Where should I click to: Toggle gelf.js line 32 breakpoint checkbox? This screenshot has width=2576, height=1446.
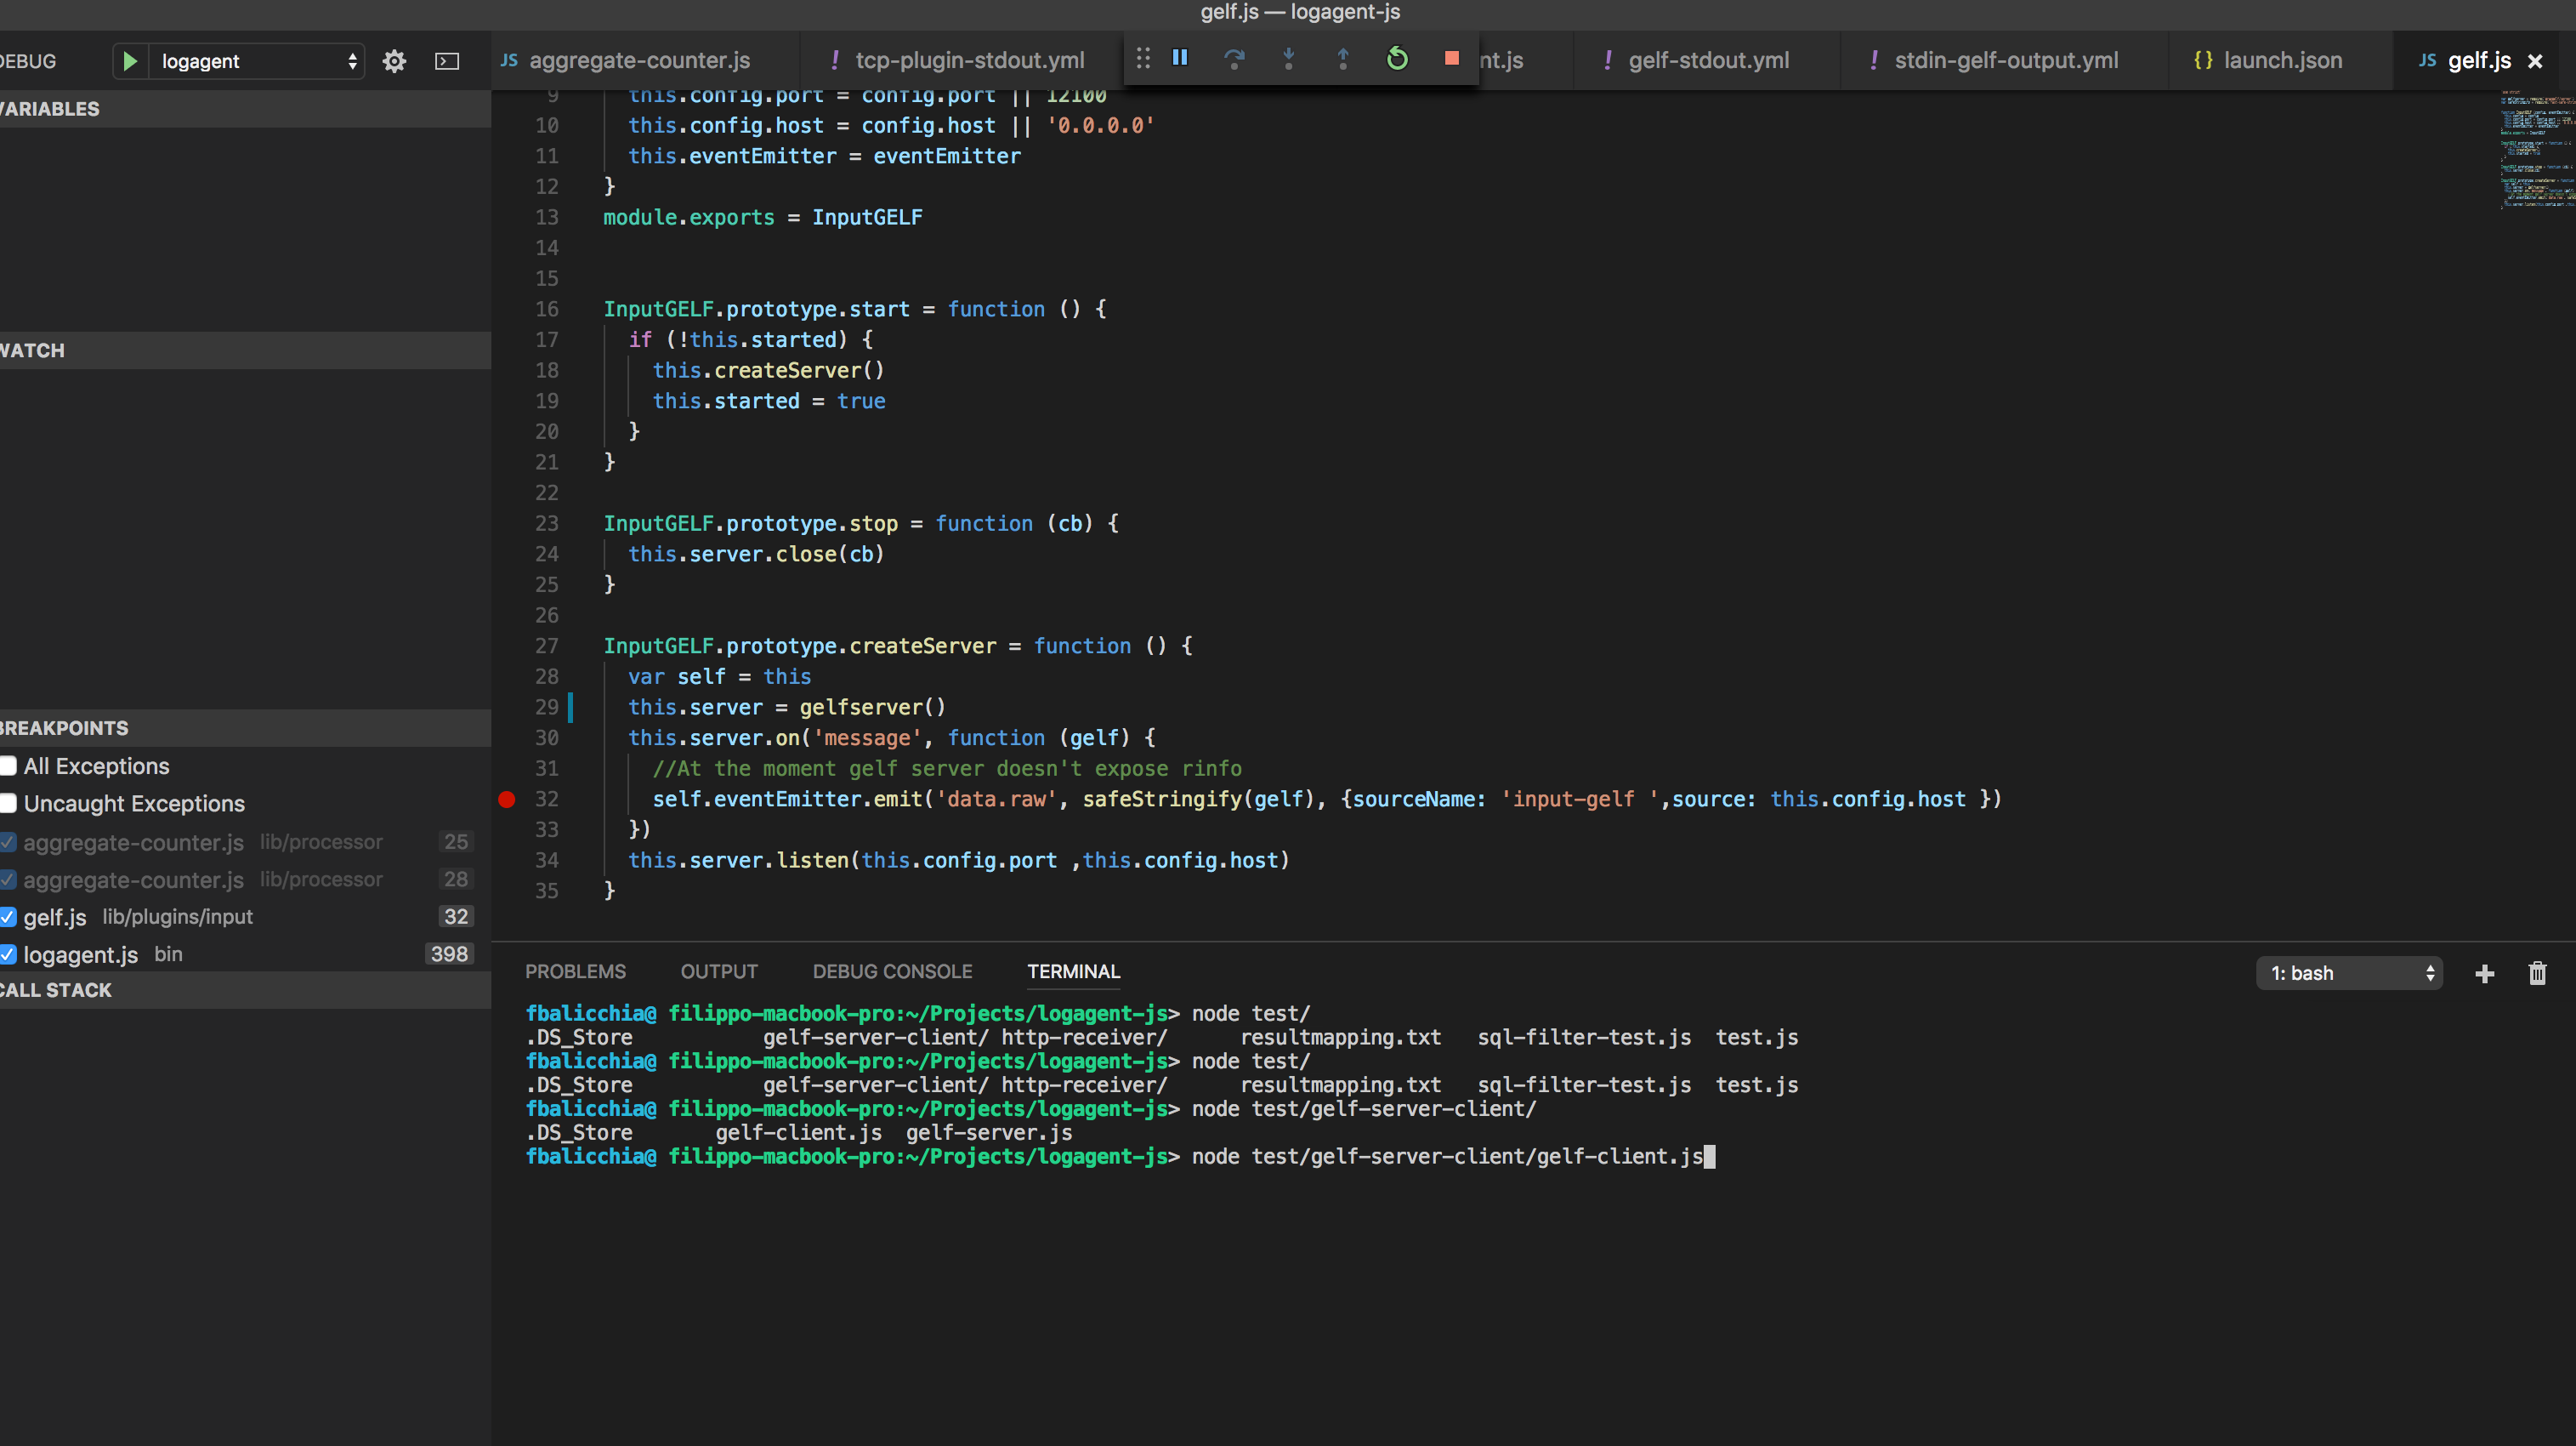pyautogui.click(x=8, y=917)
